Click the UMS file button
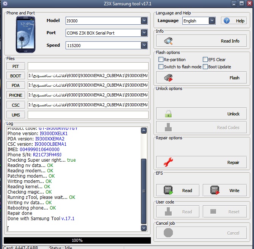 pos(16,115)
